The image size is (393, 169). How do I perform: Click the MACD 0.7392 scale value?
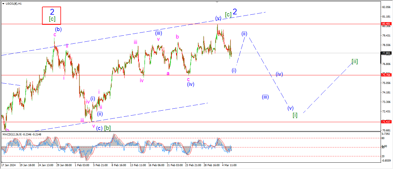click(386, 134)
